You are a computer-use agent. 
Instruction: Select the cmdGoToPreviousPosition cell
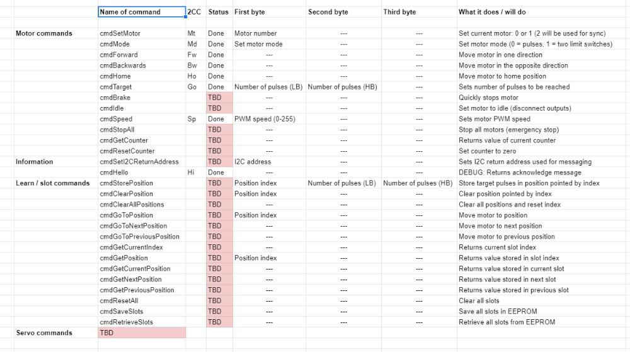[142, 236]
